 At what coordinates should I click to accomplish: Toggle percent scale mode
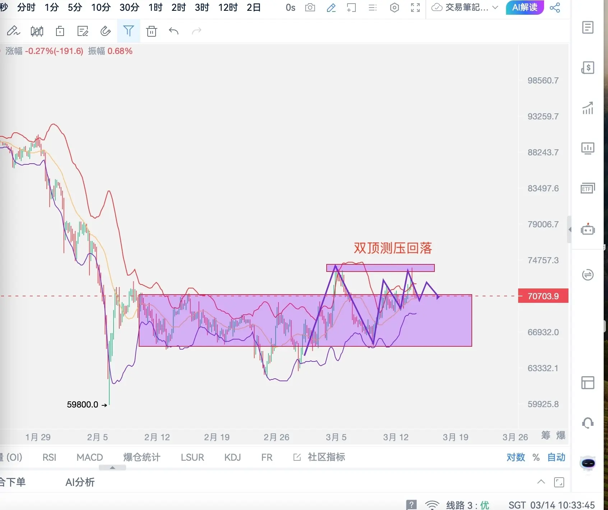pos(536,457)
